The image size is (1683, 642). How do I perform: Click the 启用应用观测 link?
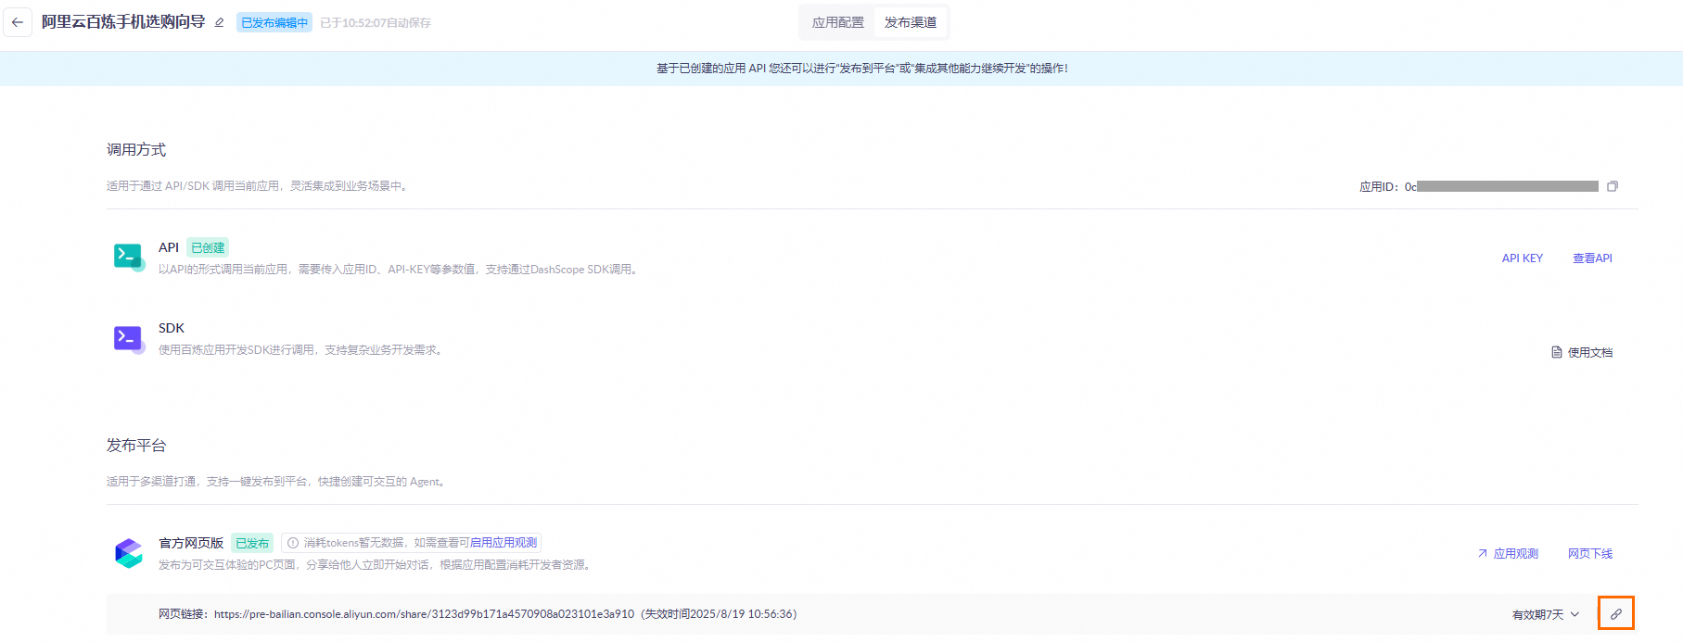coord(504,543)
